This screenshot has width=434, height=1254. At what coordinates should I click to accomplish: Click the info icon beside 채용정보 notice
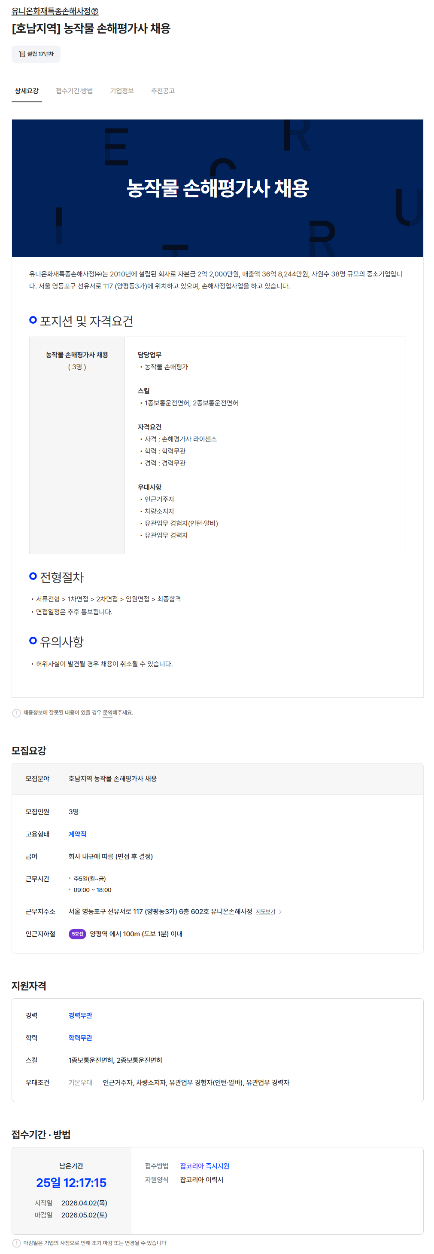pos(16,713)
